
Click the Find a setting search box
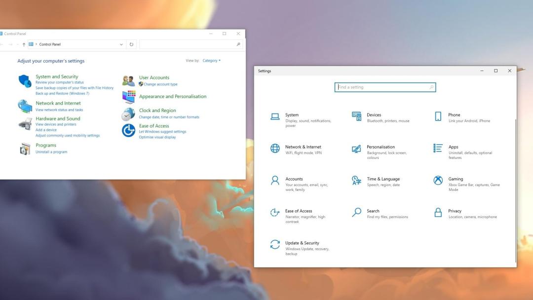click(385, 87)
